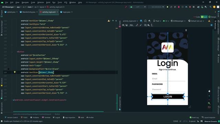220x124 pixels.
Task: Click the Email input field in preview
Action: [x=169, y=79]
